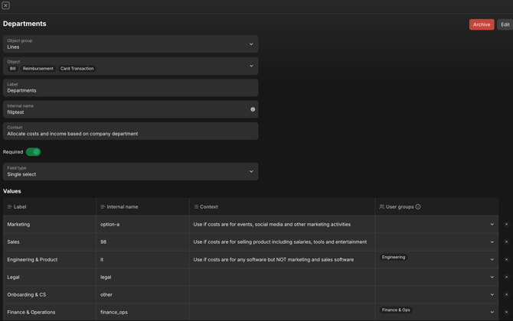
Task: Expand the Object multi-select dropdown
Action: click(x=130, y=66)
